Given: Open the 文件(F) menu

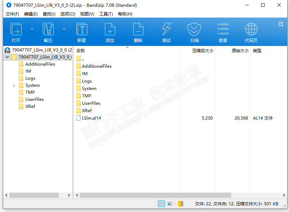Looking at the screenshot, I should click(12, 14).
